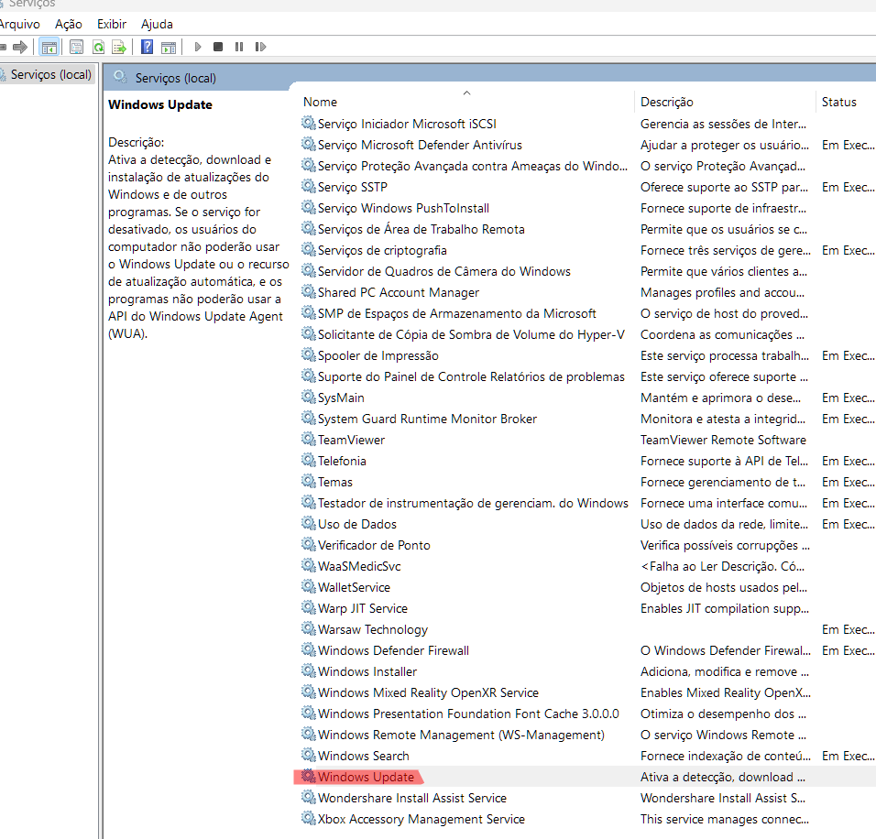
Task: Select Testador de instrumentação de gerenciam. do Windows
Action: [x=473, y=503]
